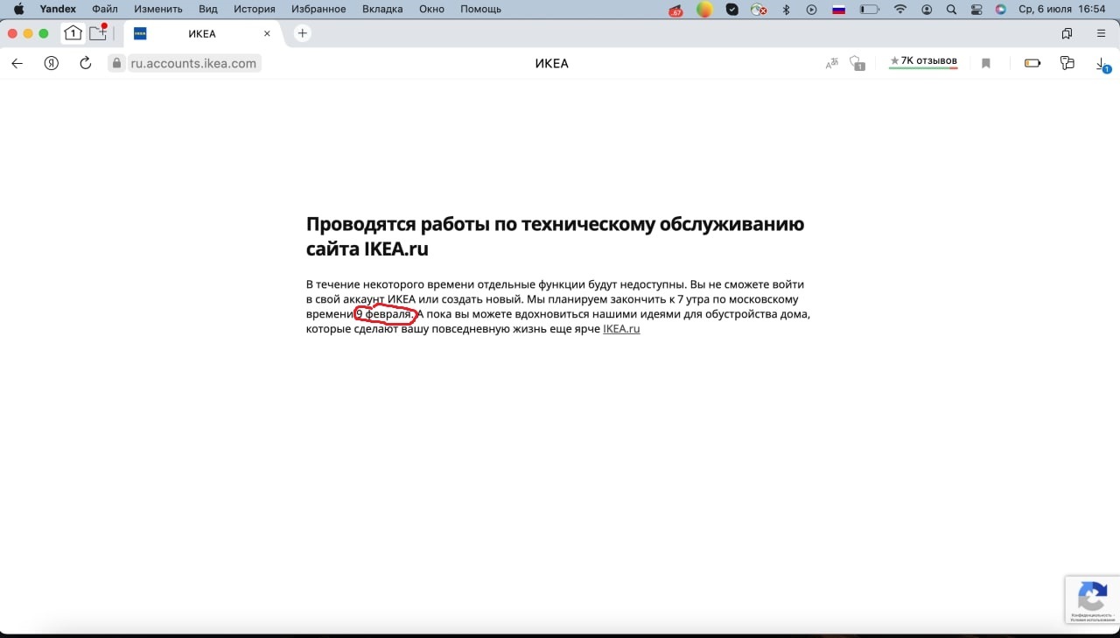Open the browser hamburger menu

pos(1102,33)
